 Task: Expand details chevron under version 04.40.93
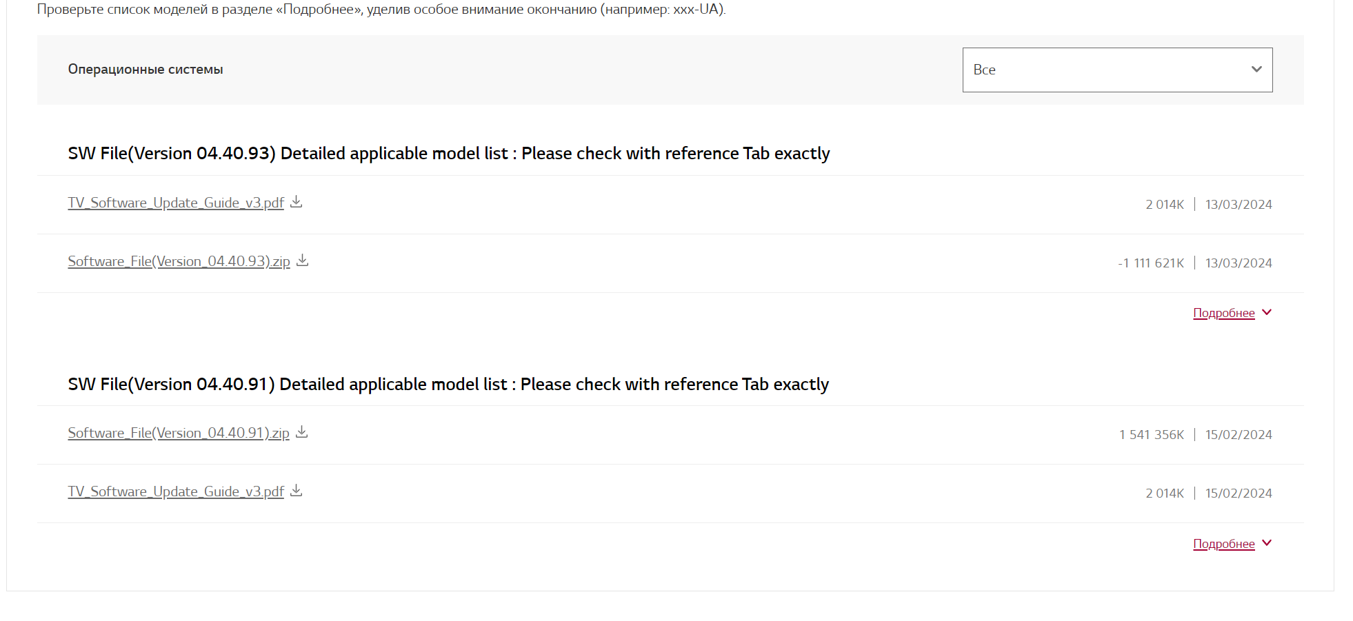coord(1267,312)
